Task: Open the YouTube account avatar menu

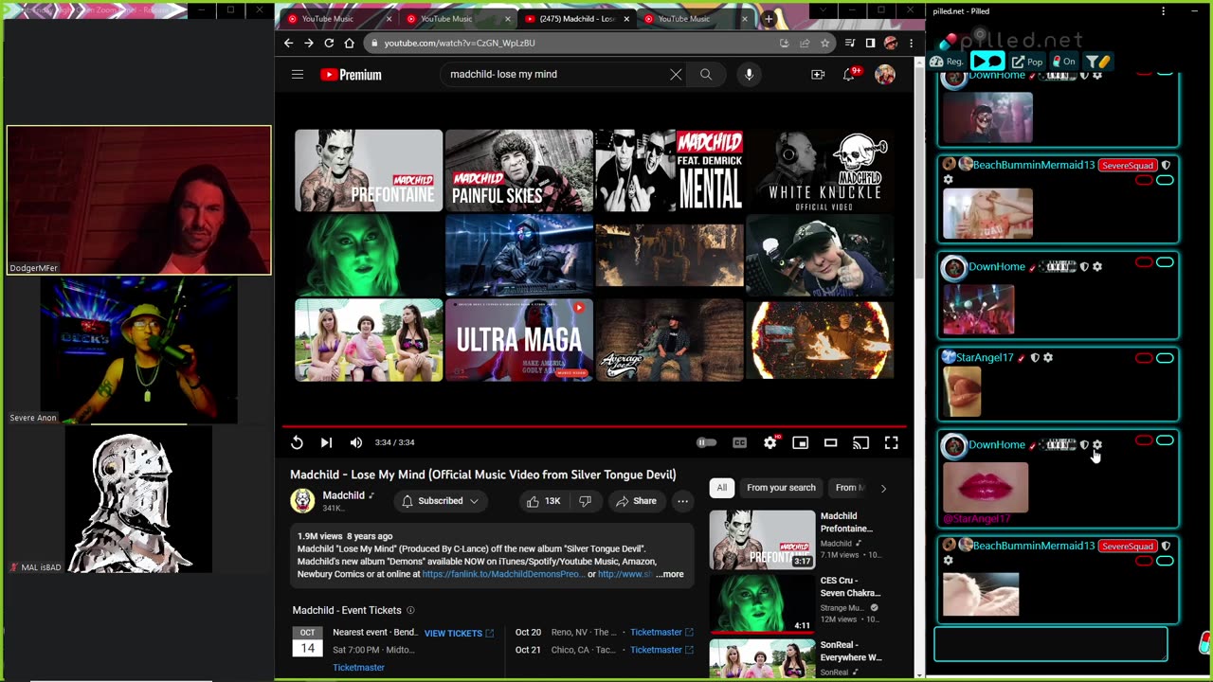Action: point(885,74)
